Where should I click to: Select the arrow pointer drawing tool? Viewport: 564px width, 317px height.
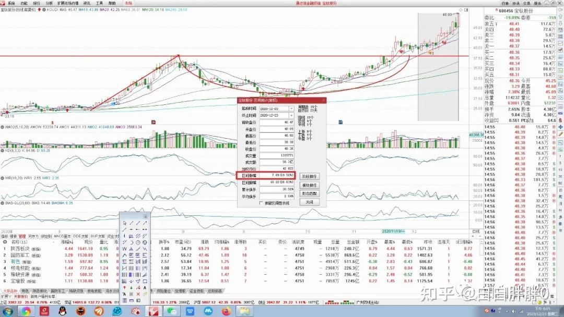click(124, 223)
